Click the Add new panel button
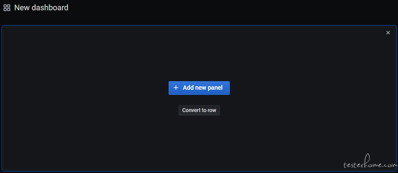This screenshot has height=173, width=398. click(199, 88)
